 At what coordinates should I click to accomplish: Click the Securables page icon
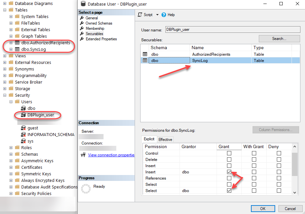click(82, 34)
